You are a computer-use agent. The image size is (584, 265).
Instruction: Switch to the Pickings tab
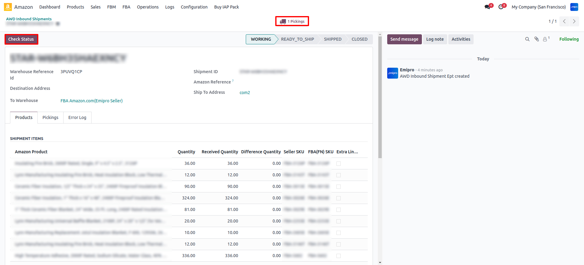coord(50,117)
